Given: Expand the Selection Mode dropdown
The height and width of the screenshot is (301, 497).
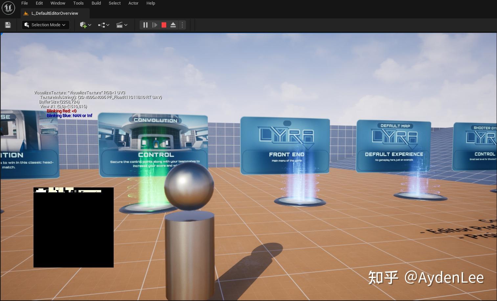Looking at the screenshot, I should click(x=64, y=25).
